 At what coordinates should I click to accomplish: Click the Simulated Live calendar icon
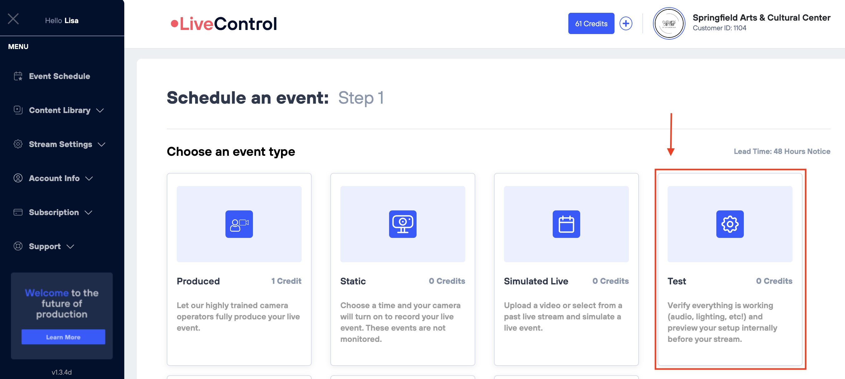[x=566, y=224]
